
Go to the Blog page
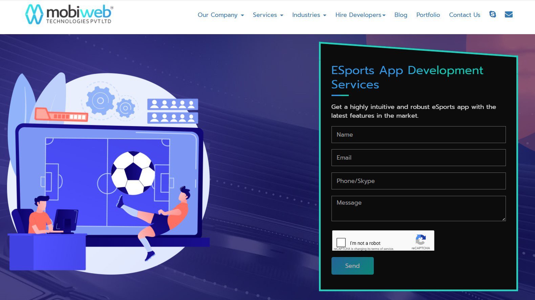(401, 15)
